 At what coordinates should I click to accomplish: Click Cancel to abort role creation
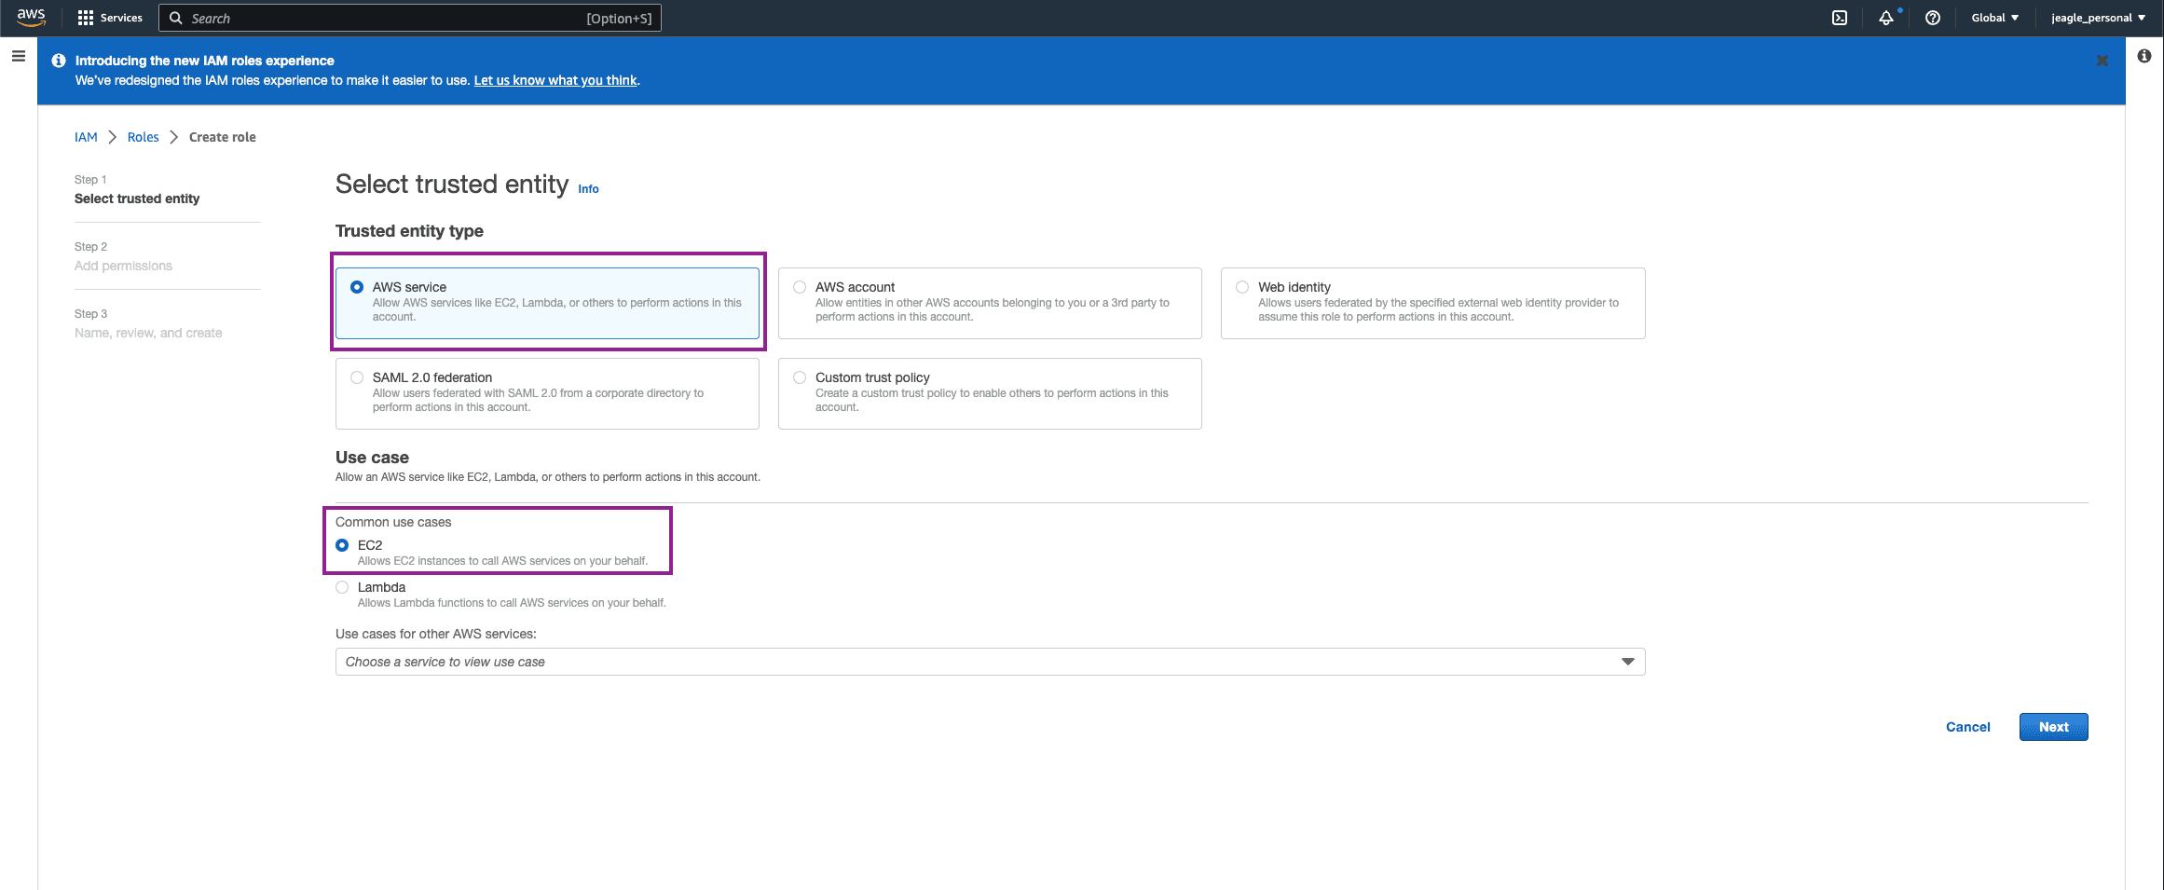click(x=1967, y=727)
